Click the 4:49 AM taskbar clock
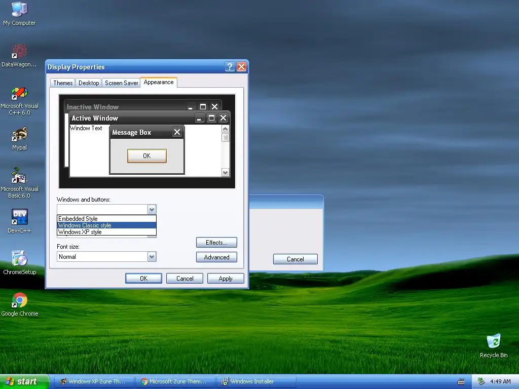The height and width of the screenshot is (389, 519). (x=500, y=381)
